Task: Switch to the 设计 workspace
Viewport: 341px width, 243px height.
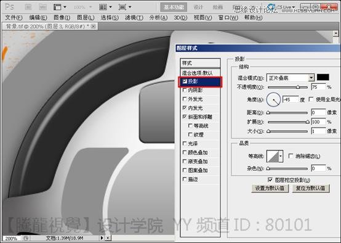Action: click(x=198, y=7)
